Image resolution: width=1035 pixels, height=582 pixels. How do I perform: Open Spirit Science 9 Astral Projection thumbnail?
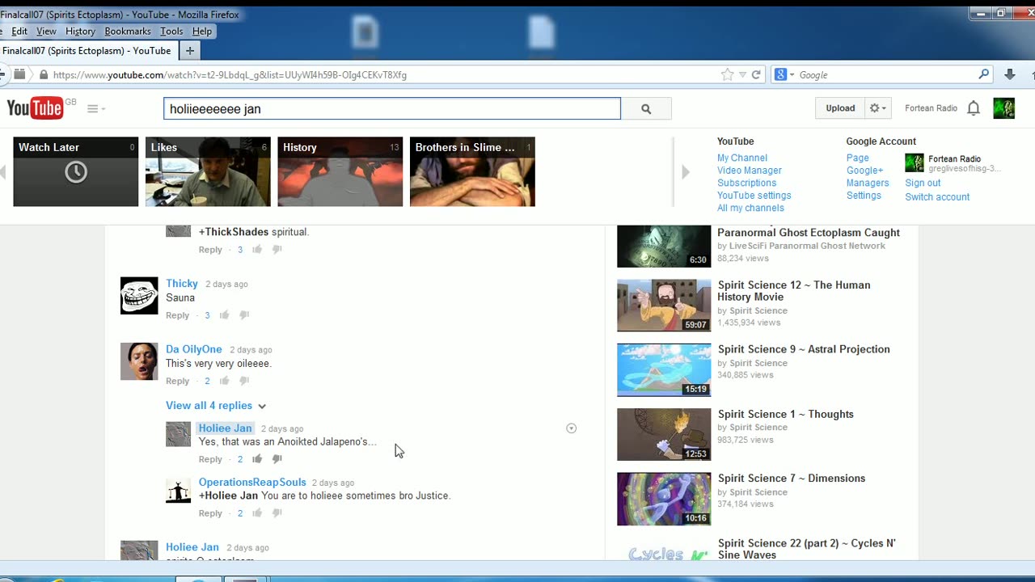point(664,370)
